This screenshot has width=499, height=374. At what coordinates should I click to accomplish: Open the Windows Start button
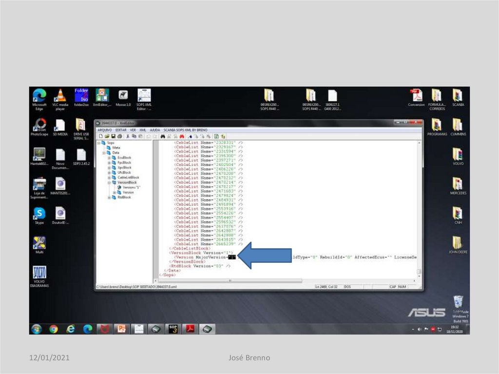coord(37,329)
